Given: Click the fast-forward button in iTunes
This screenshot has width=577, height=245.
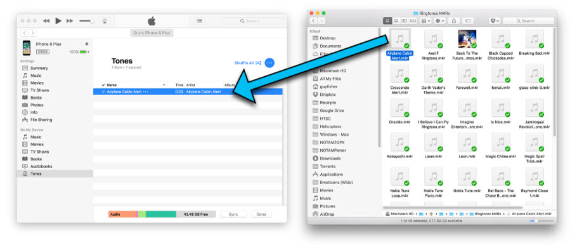Looking at the screenshot, I should (x=70, y=21).
